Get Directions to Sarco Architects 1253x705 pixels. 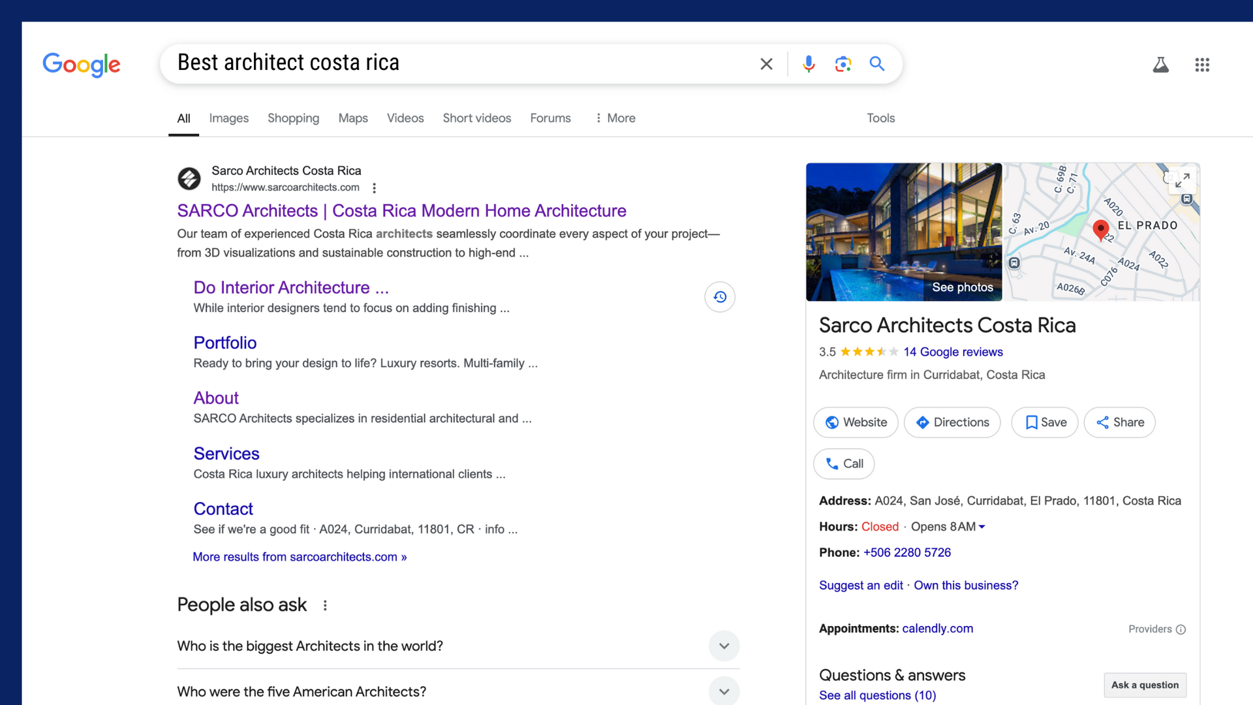pos(952,422)
